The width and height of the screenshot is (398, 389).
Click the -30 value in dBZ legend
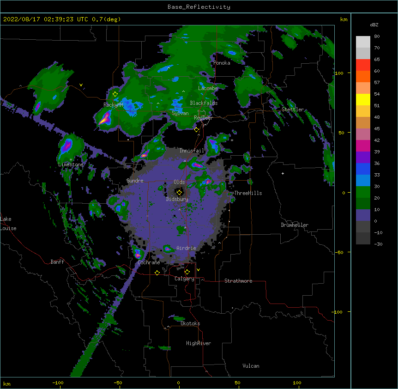378,244
